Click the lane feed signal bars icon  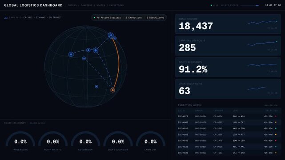coord(6,18)
